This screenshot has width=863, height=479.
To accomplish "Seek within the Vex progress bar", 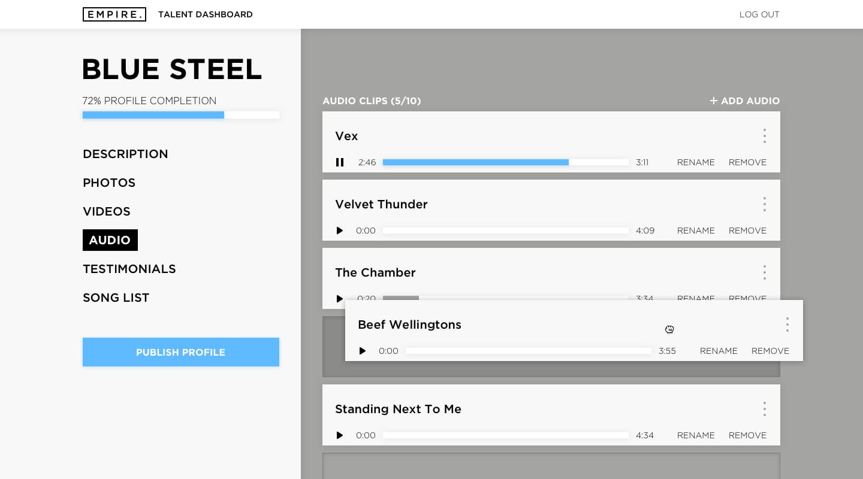I will (506, 162).
